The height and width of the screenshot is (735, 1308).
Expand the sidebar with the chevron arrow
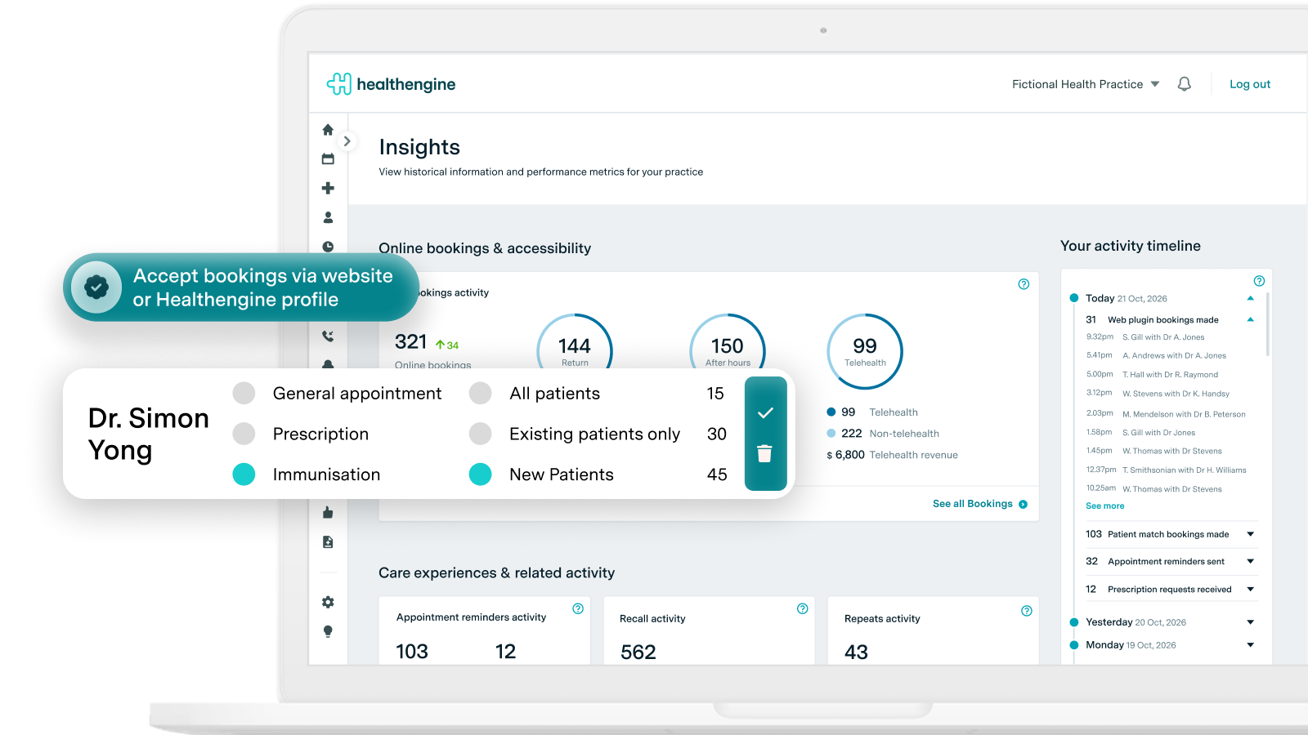pos(347,141)
